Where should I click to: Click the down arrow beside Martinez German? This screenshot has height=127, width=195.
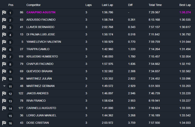4,86
